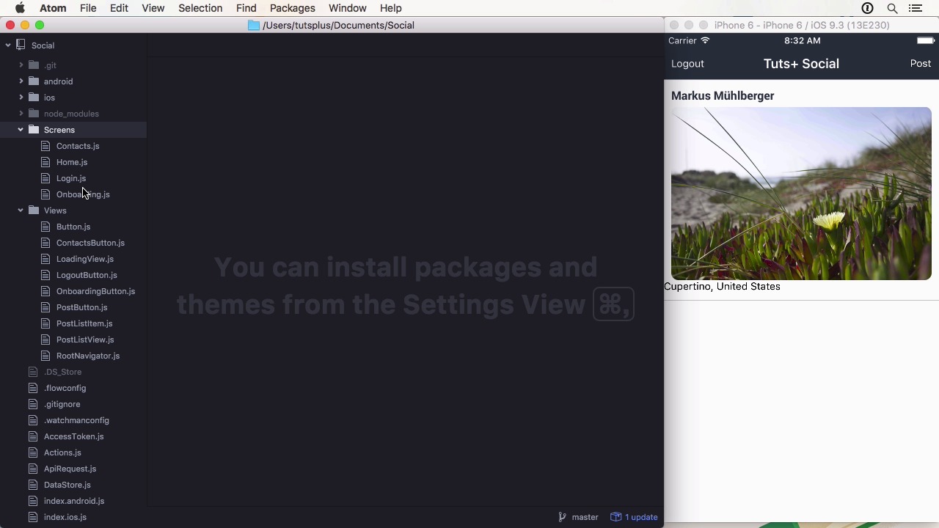This screenshot has width=939, height=528.
Task: Click the ios folder icon
Action: click(34, 98)
